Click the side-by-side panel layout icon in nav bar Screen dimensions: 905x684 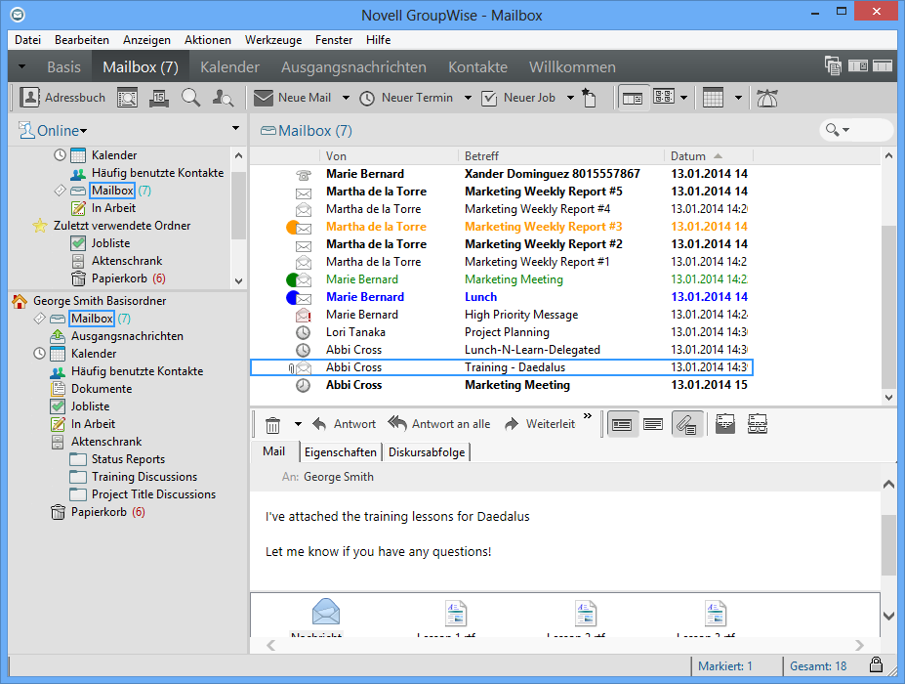pyautogui.click(x=858, y=65)
